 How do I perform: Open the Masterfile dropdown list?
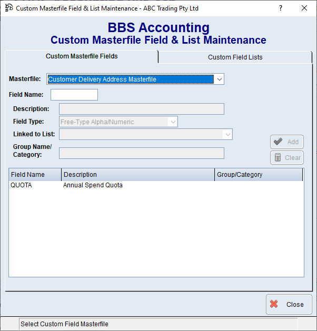click(x=220, y=79)
